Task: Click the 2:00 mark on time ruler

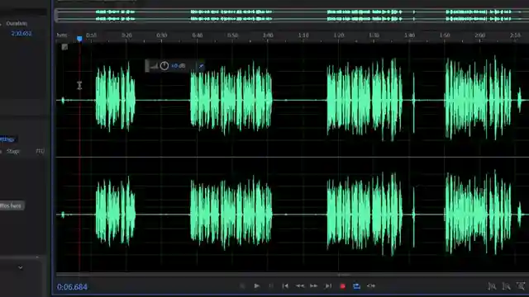Action: point(479,35)
